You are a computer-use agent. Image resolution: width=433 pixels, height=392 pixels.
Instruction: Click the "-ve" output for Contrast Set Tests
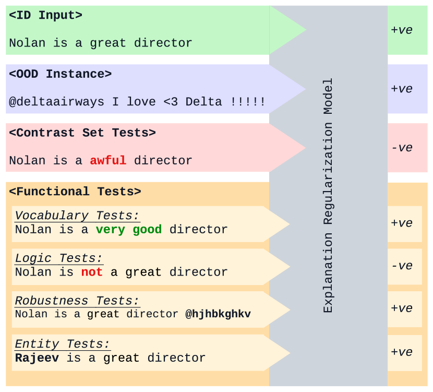pos(402,148)
